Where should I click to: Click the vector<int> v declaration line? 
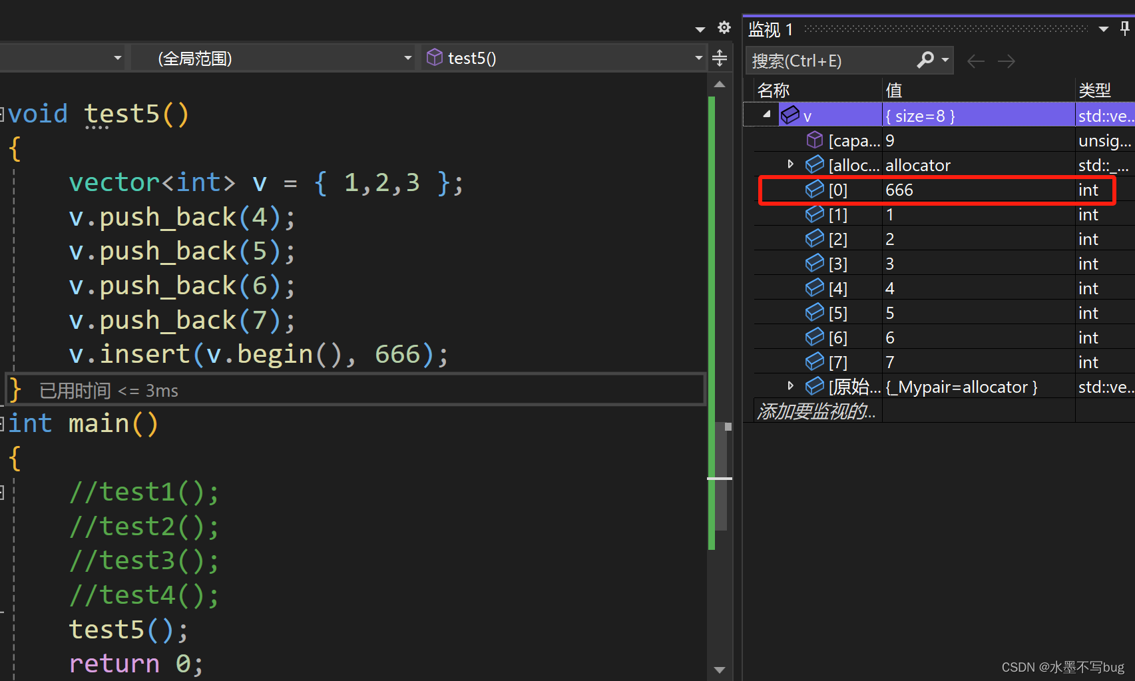266,182
